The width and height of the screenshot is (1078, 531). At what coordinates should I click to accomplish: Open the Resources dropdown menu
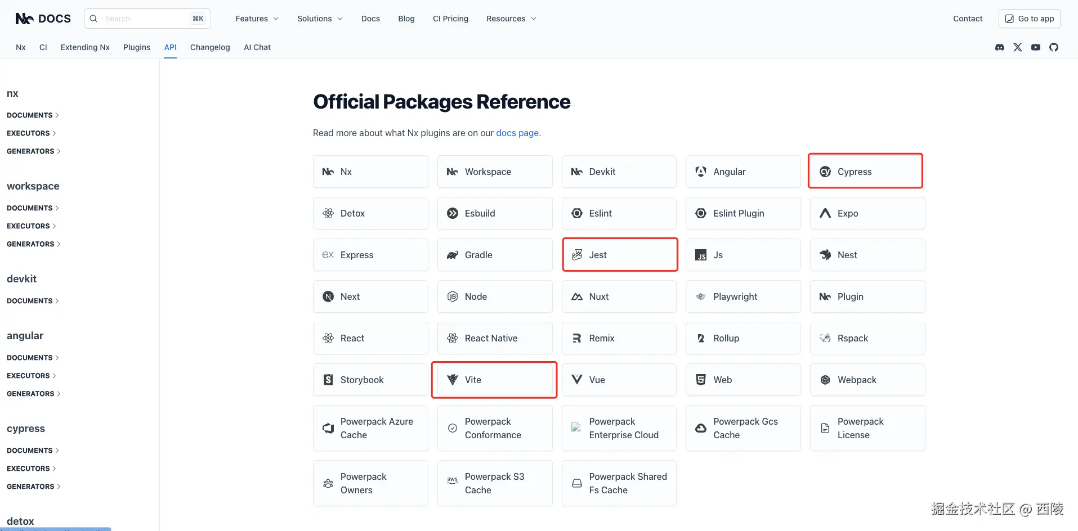point(511,19)
